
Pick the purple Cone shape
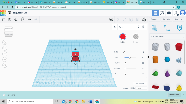pyautogui.click(x=167, y=73)
